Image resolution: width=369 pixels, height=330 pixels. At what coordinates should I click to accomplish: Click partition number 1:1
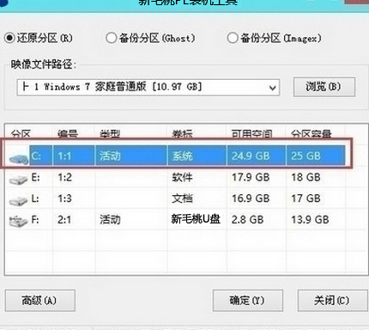[x=64, y=156]
